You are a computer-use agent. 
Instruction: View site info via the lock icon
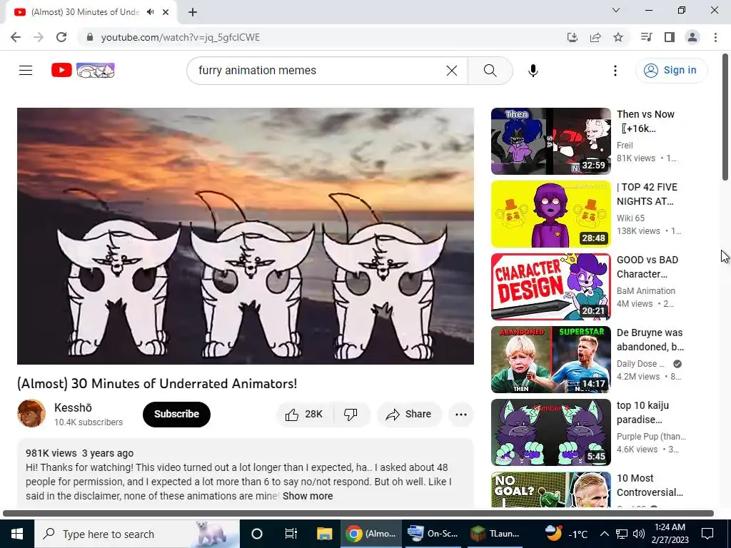90,37
